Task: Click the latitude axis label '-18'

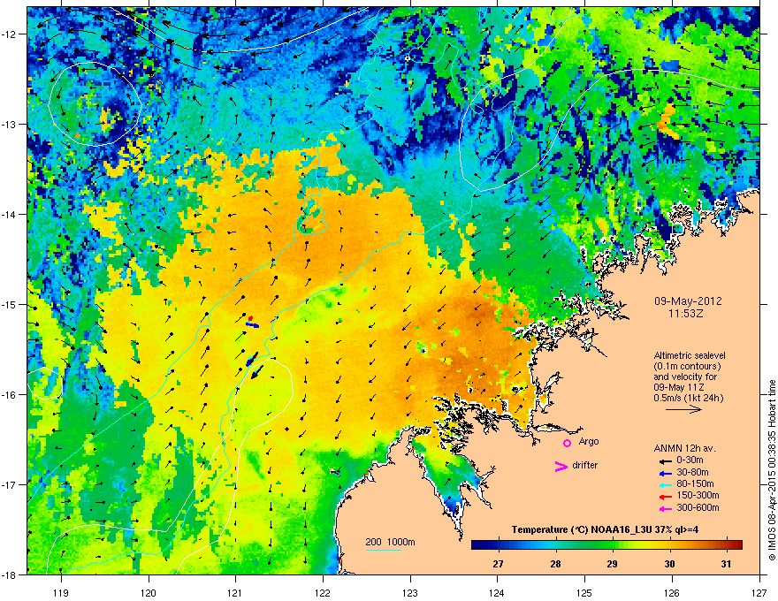Action: pos(10,574)
